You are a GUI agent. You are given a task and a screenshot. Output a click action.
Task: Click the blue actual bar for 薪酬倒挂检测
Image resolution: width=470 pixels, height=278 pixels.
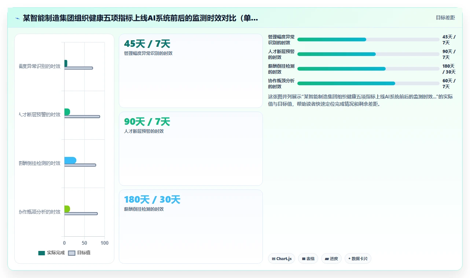tap(70, 160)
